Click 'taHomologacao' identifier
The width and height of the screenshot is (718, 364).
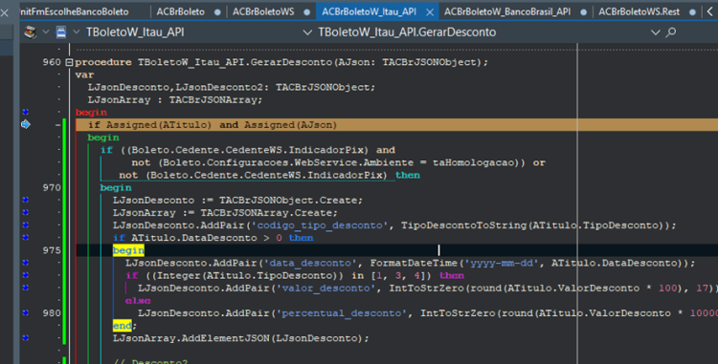tap(474, 162)
